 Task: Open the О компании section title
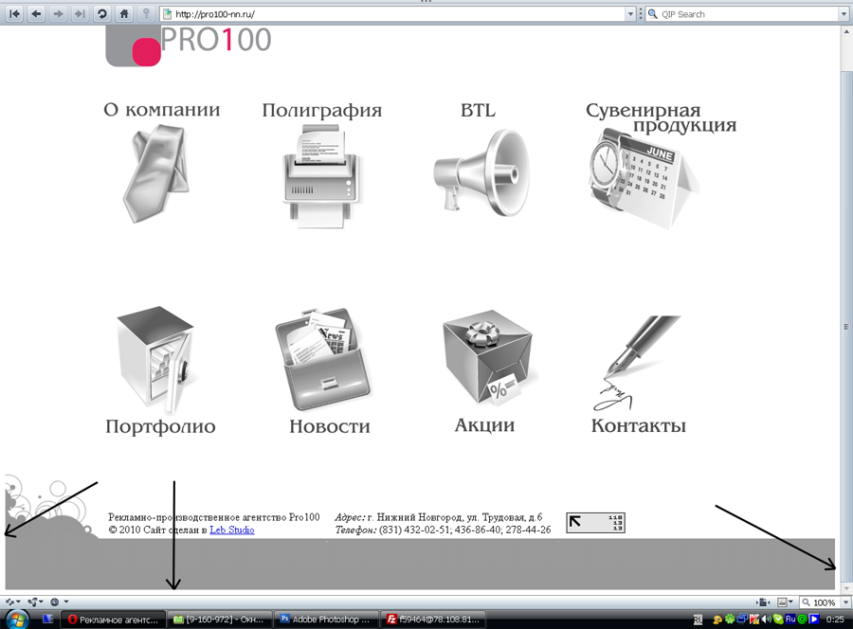coord(162,111)
